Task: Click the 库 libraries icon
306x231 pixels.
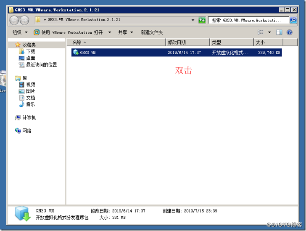Action: coord(18,78)
